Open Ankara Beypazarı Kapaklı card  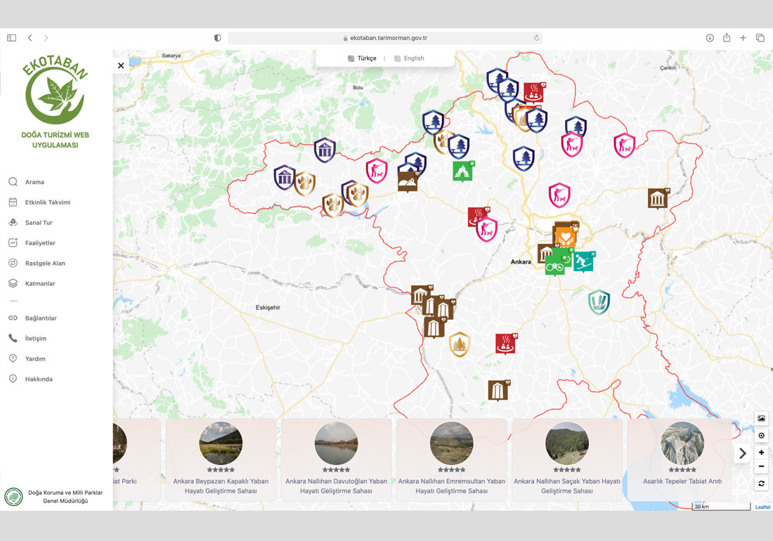click(221, 459)
